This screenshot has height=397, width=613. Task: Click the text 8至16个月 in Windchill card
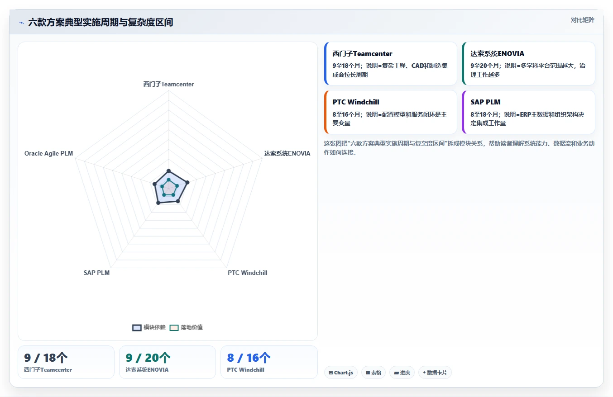[347, 114]
